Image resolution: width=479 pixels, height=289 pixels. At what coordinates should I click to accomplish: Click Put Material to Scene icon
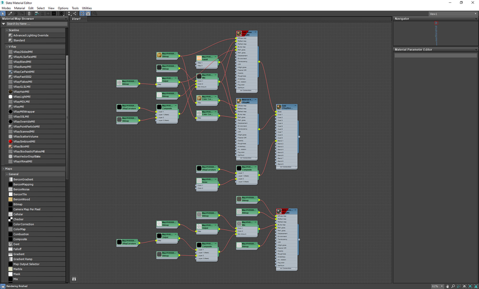[x=16, y=14]
